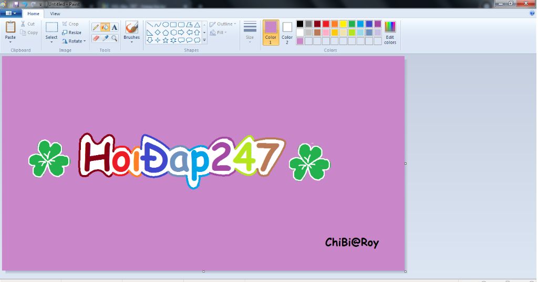538x282 pixels.
Task: Open Customize Quick Access Toolbar arrow
Action: (41, 4)
